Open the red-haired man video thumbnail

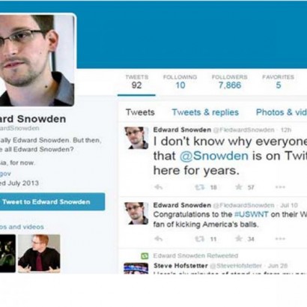pos(39,254)
